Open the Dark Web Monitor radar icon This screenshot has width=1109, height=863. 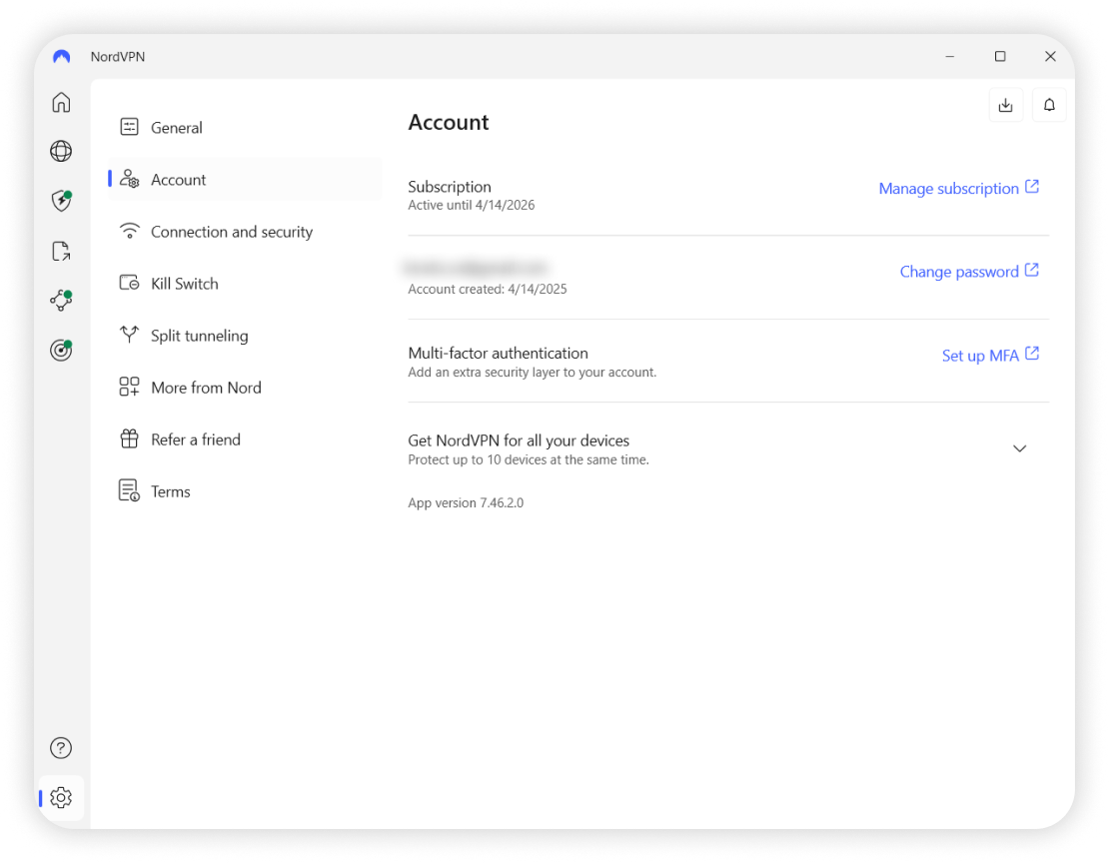point(61,350)
